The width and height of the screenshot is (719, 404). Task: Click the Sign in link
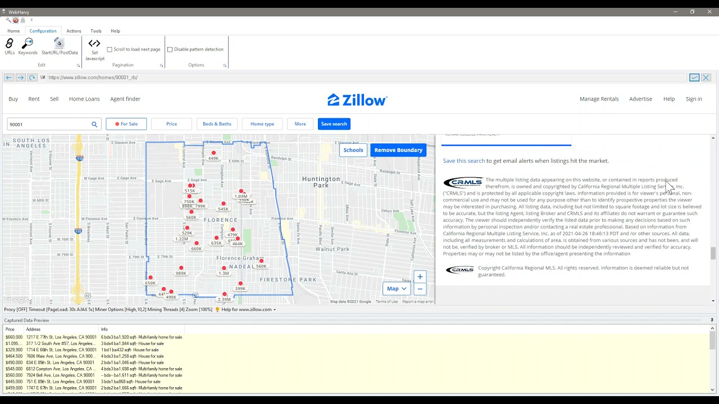click(x=694, y=99)
